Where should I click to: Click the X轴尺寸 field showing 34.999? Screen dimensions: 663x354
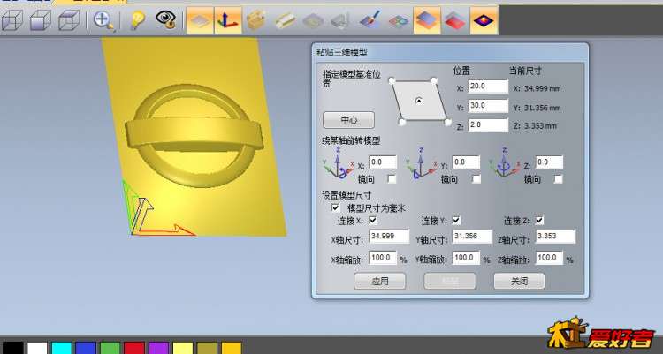click(x=389, y=237)
